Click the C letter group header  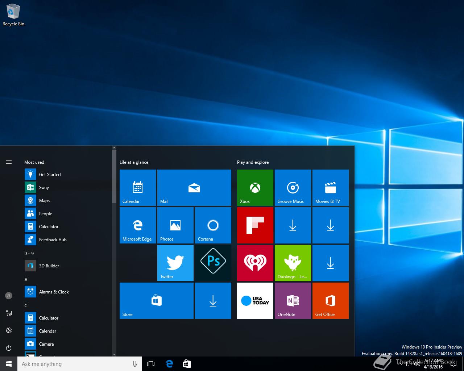click(26, 306)
